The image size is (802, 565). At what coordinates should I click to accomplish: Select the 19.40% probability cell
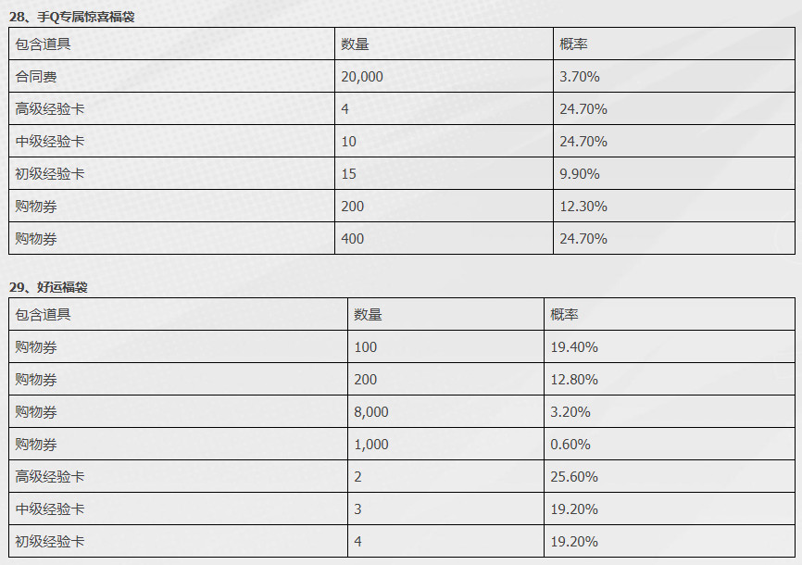tap(670, 347)
